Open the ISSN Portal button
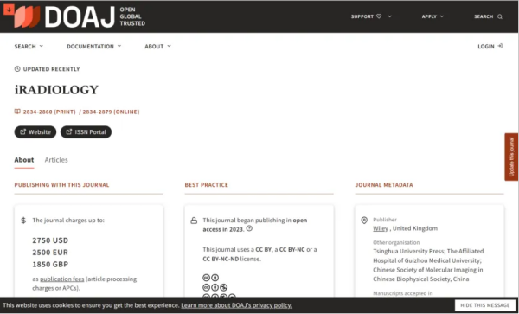 86,132
